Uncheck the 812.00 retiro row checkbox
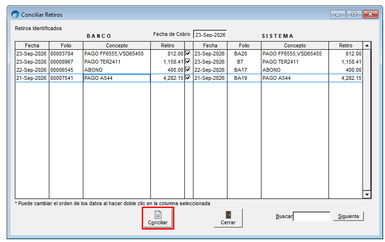Image resolution: width=385 pixels, height=242 pixels. coord(188,53)
